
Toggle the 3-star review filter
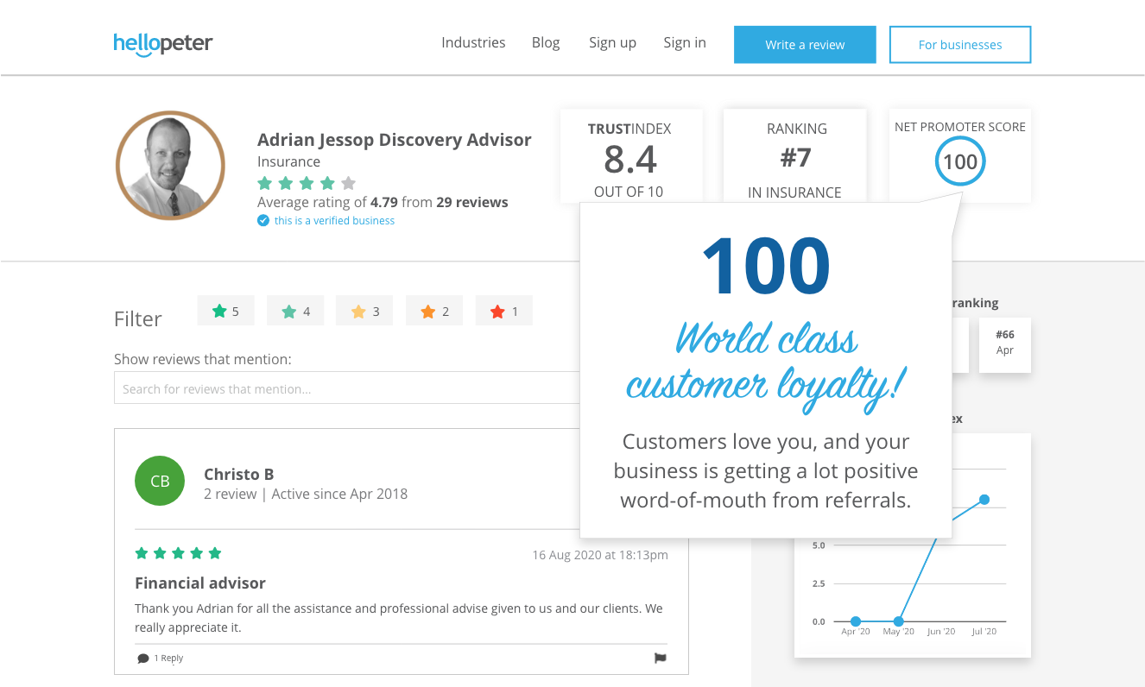[x=364, y=311]
